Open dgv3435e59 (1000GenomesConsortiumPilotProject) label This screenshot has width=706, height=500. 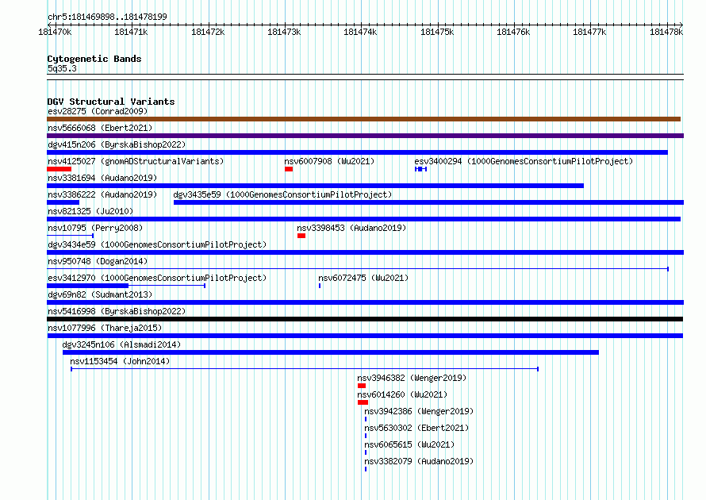pyautogui.click(x=282, y=194)
